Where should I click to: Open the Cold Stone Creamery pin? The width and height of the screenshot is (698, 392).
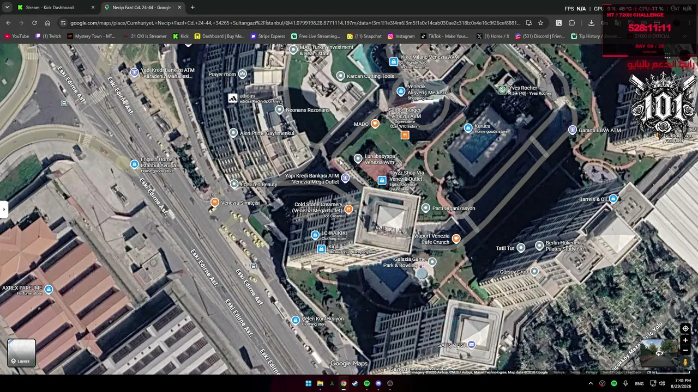(348, 209)
